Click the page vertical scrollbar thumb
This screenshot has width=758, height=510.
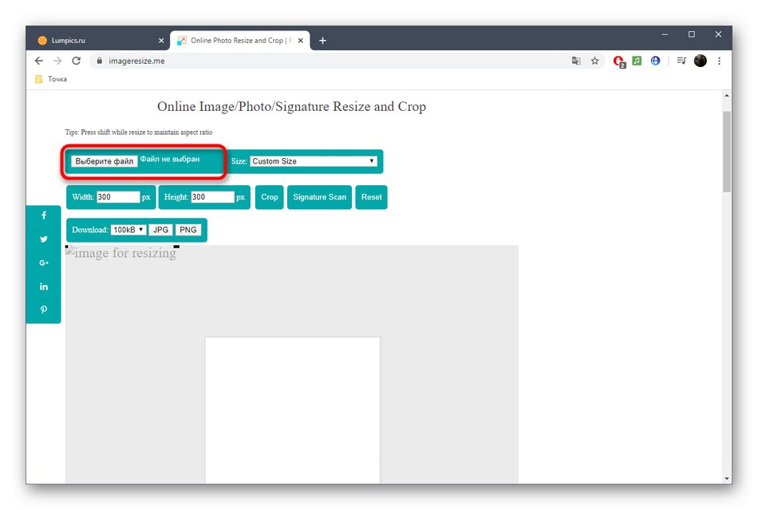727,152
